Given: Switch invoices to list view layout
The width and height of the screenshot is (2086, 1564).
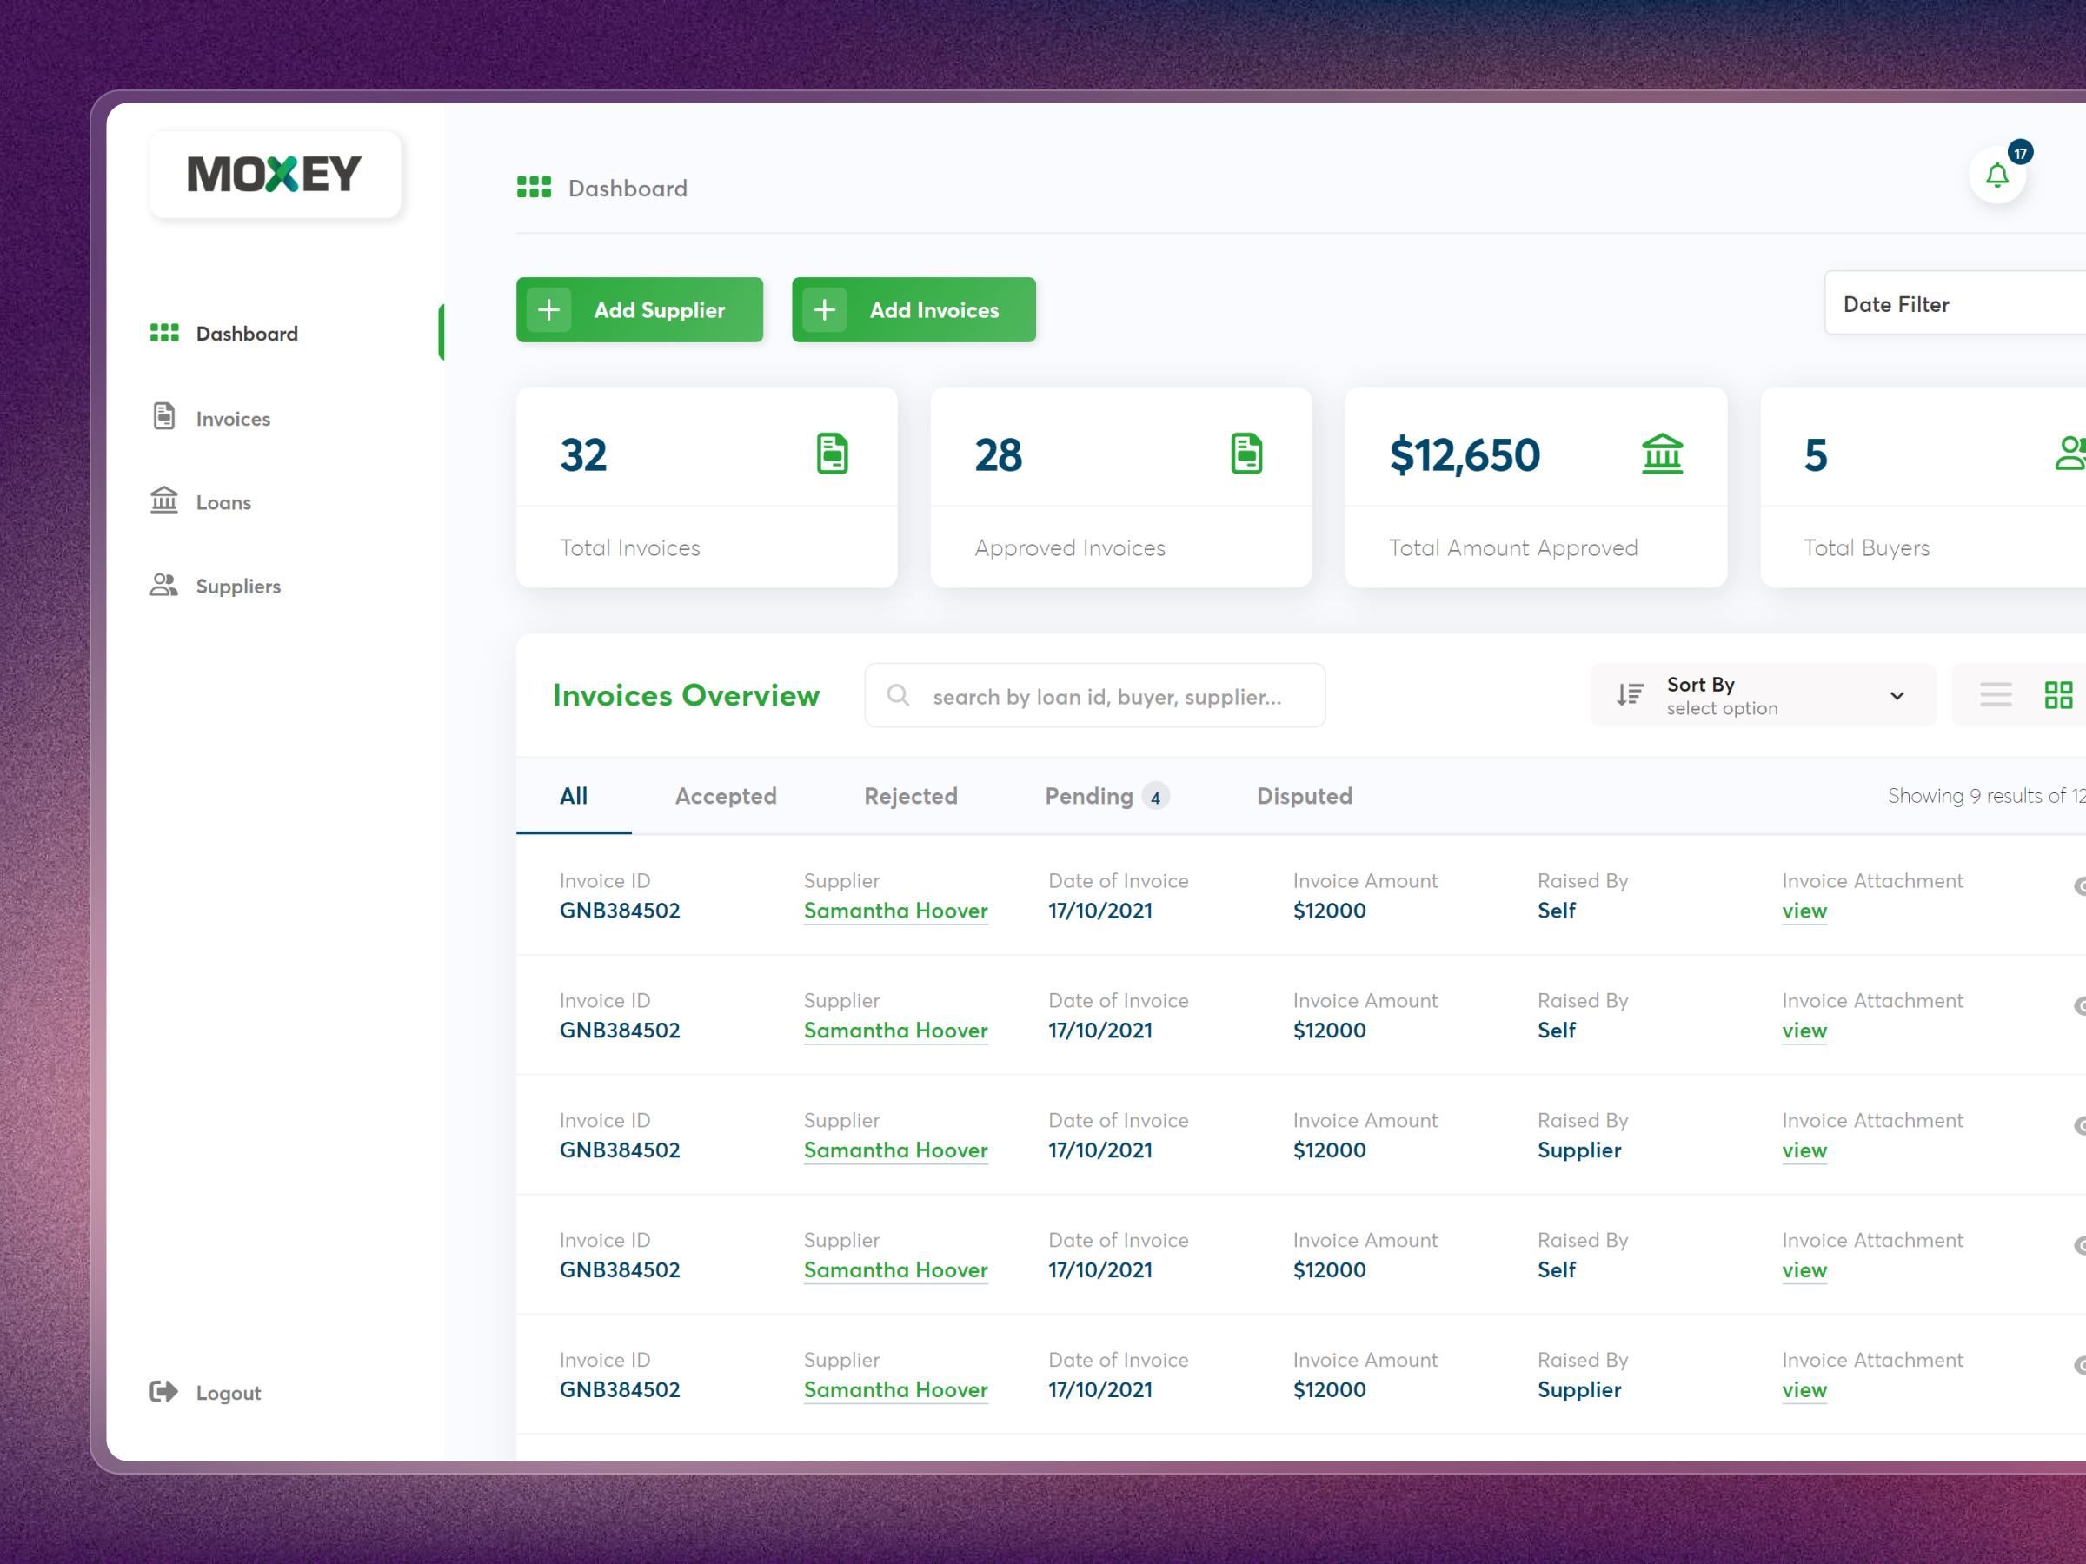Looking at the screenshot, I should pyautogui.click(x=1996, y=695).
